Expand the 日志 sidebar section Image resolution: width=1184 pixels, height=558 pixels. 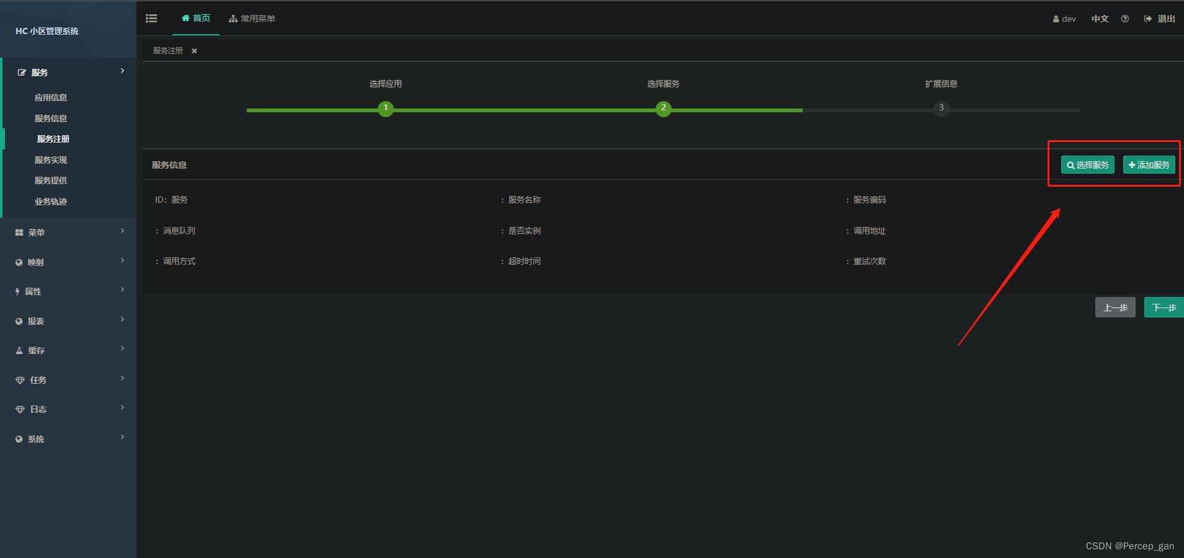(68, 409)
